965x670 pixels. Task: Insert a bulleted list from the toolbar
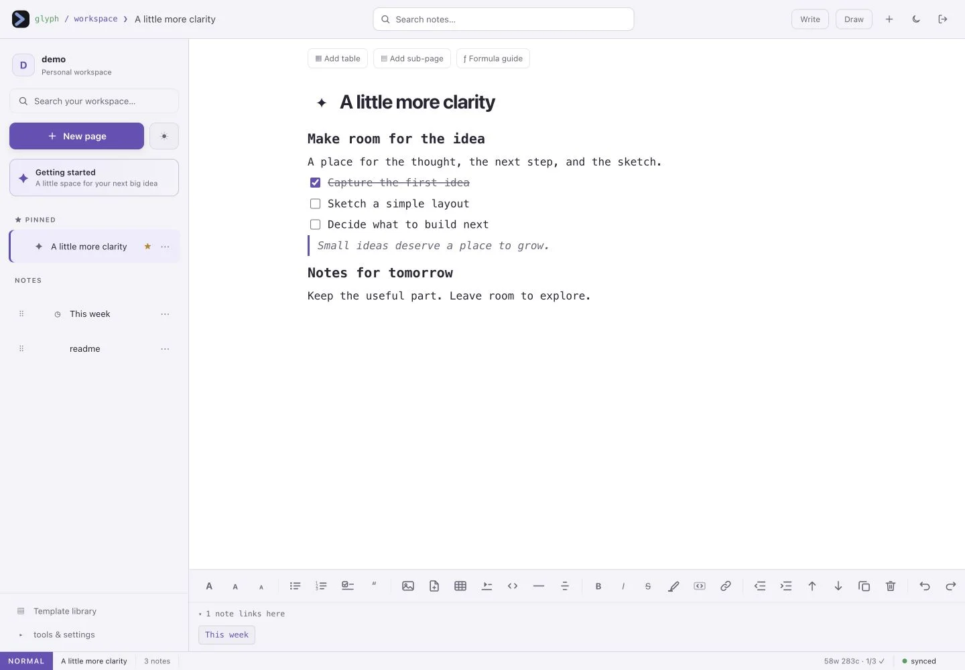tap(295, 586)
